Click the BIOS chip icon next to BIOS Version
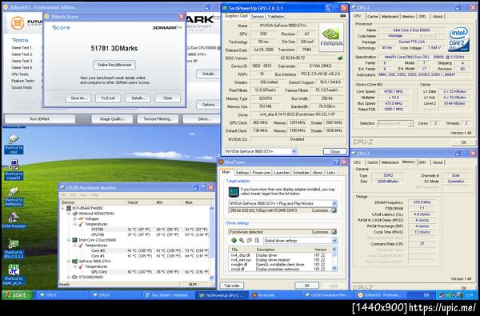This screenshot has height=316, width=480. click(x=340, y=58)
